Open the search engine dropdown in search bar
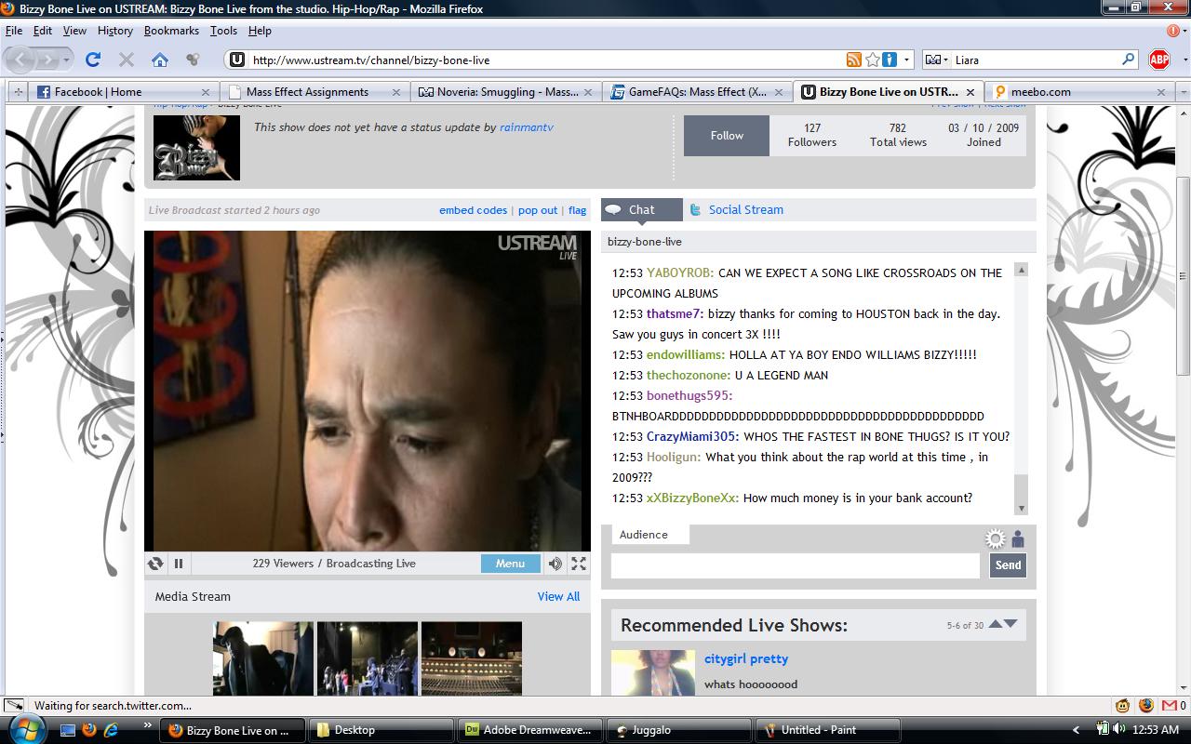 pos(938,60)
